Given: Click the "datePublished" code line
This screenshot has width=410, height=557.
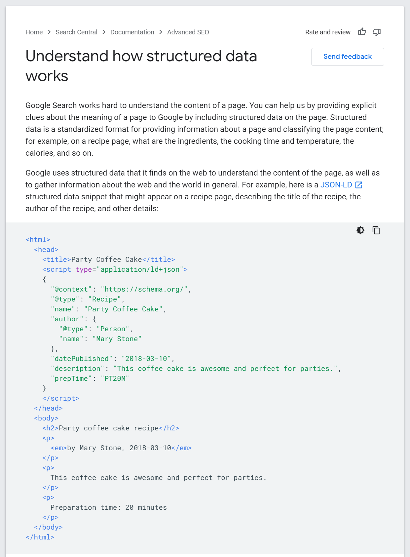Looking at the screenshot, I should 113,359.
